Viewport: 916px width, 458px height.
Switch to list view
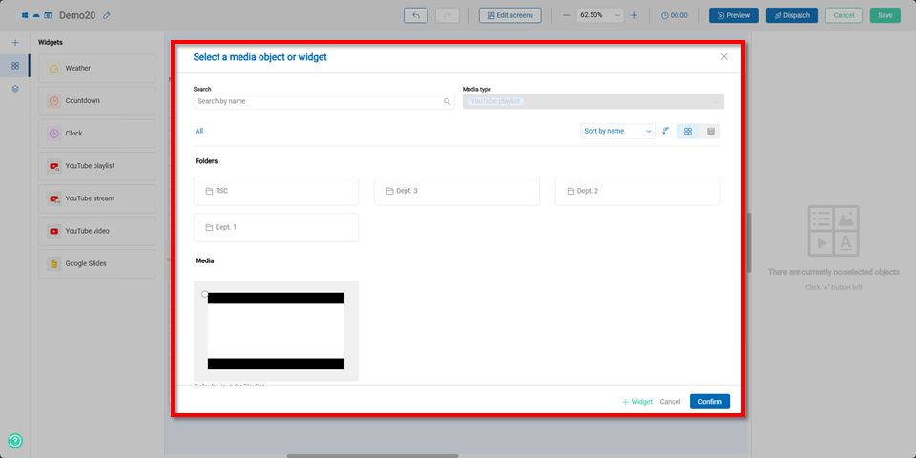click(711, 131)
